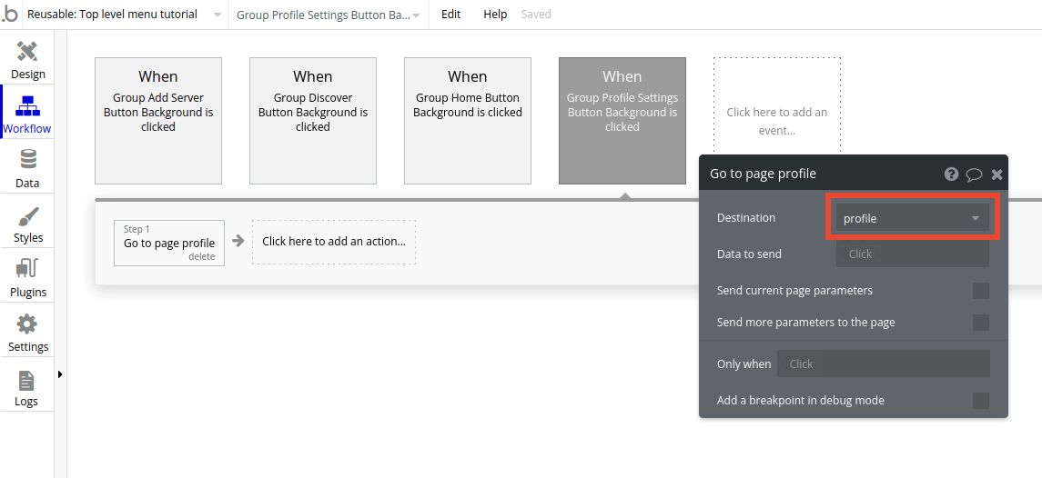Toggle Add a breakpoint in debug mode
The image size is (1042, 478).
980,401
